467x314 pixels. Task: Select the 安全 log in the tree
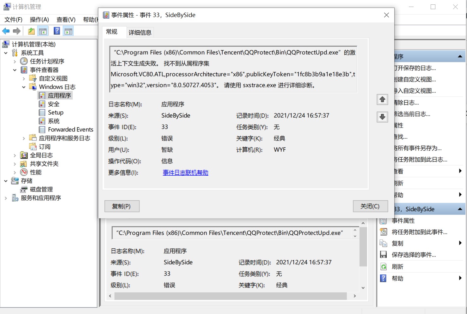coord(53,104)
